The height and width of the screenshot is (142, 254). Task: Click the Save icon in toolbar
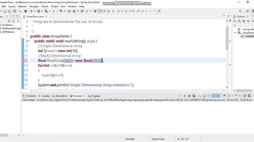5,11
